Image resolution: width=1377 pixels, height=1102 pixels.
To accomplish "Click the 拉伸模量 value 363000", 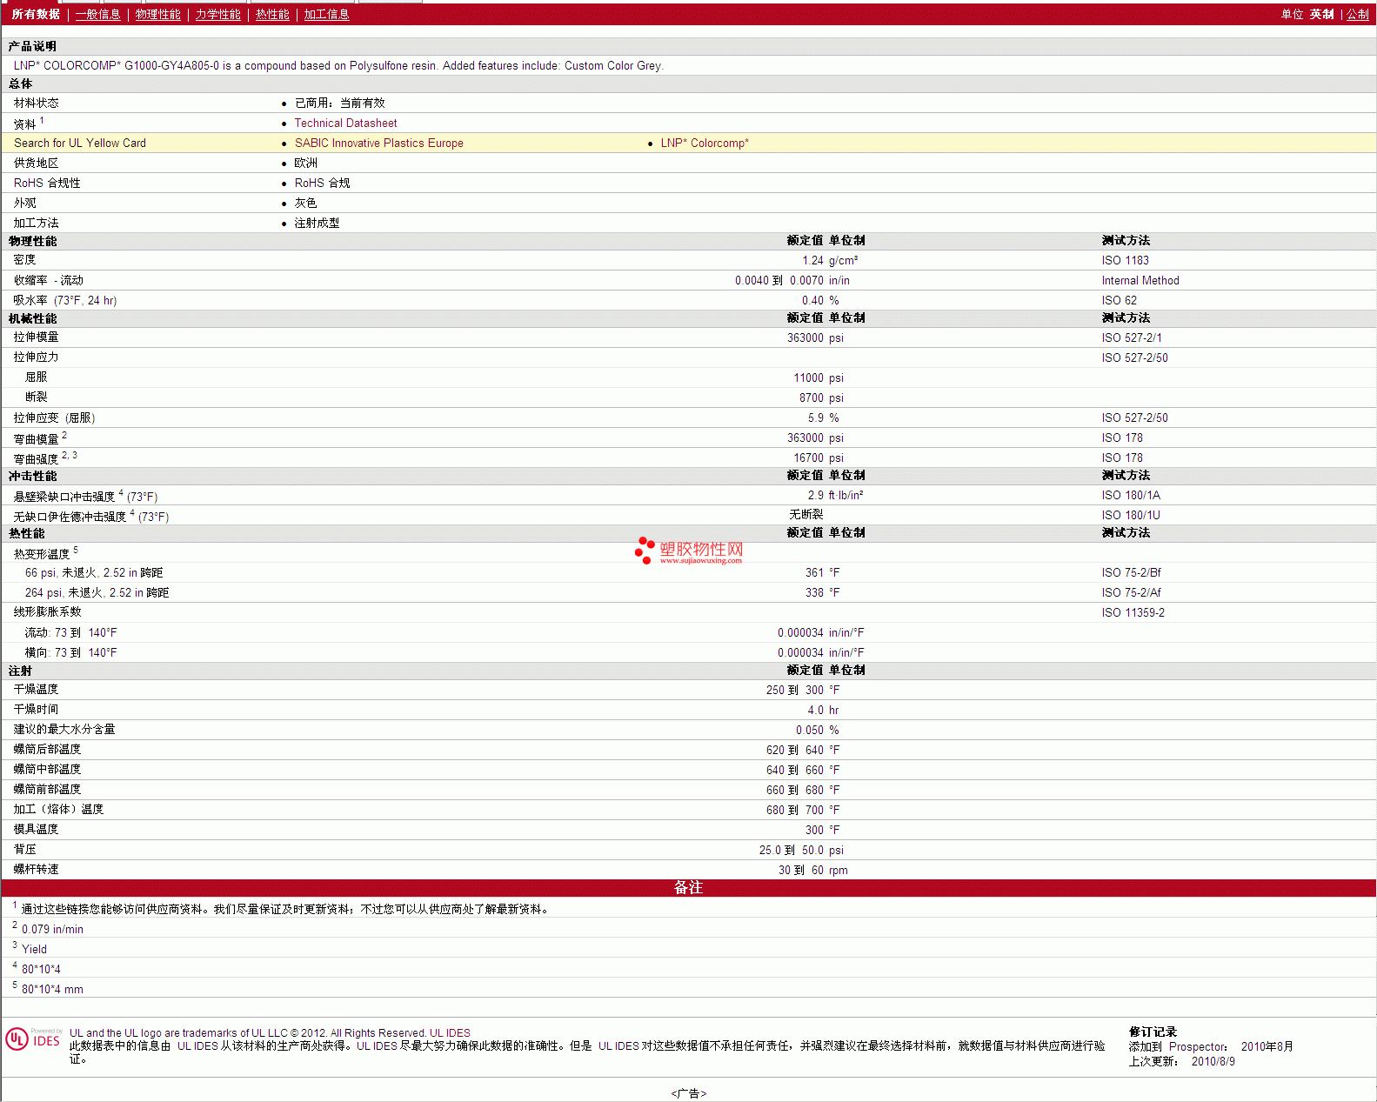I will pos(805,338).
